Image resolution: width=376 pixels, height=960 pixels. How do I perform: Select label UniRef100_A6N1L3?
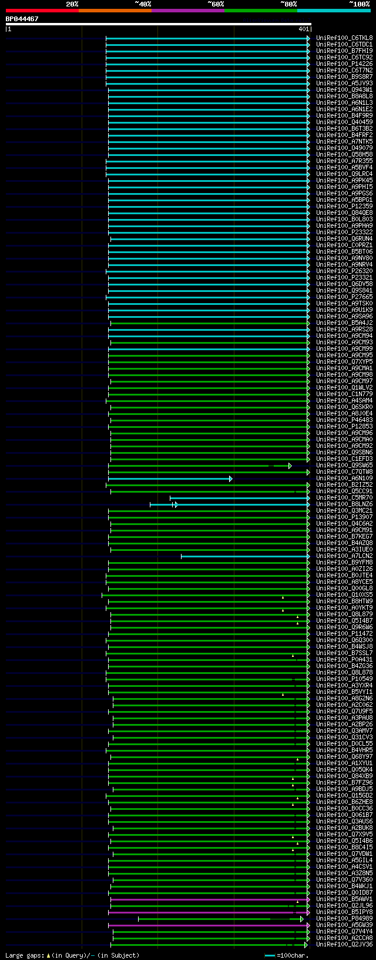(344, 102)
